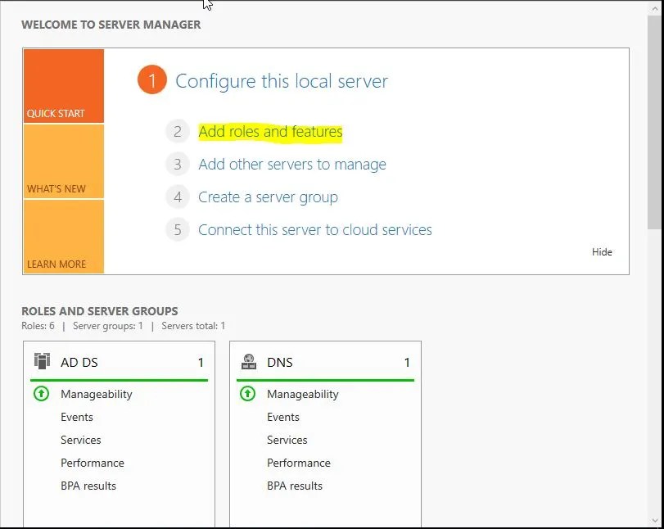Screen dimensions: 664x529
Task: Open Services under AD DS
Action: pos(81,440)
